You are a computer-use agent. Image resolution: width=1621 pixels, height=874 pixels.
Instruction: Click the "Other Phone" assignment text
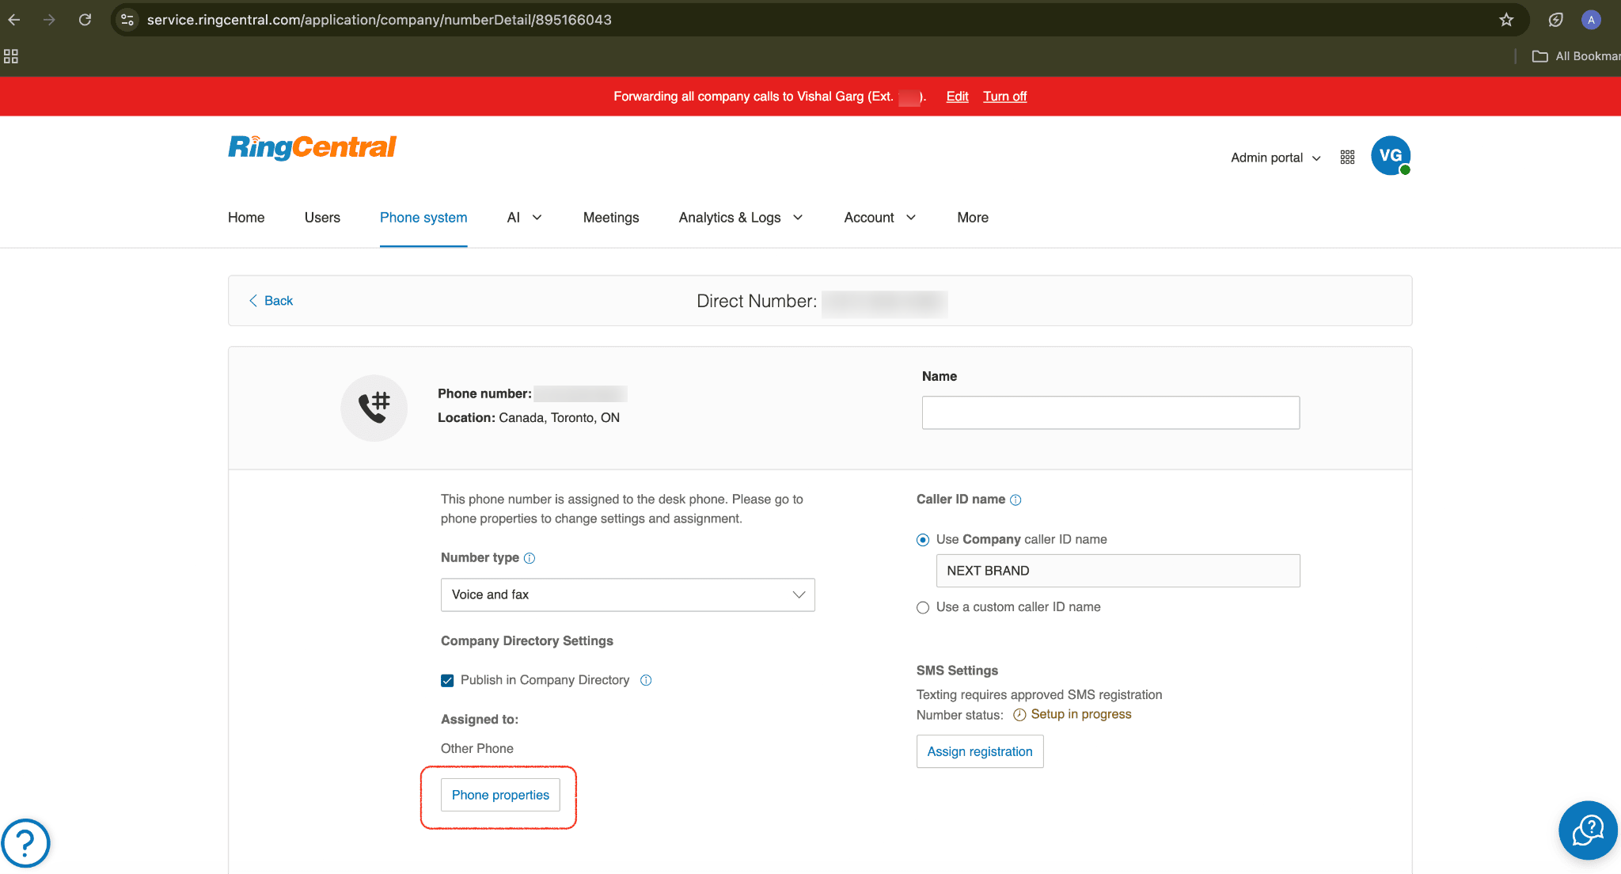[x=476, y=749]
